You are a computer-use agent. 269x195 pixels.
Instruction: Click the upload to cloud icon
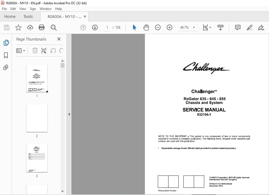[x=30, y=28]
